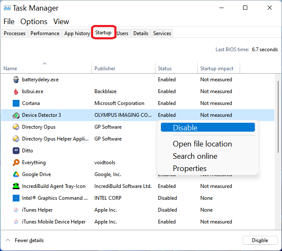Collapse view with Fewer details
282x251 pixels.
coord(25,240)
